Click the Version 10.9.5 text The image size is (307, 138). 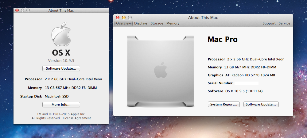point(61,61)
